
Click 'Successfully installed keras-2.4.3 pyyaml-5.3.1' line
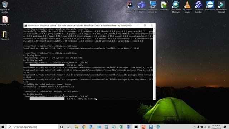[49, 87]
